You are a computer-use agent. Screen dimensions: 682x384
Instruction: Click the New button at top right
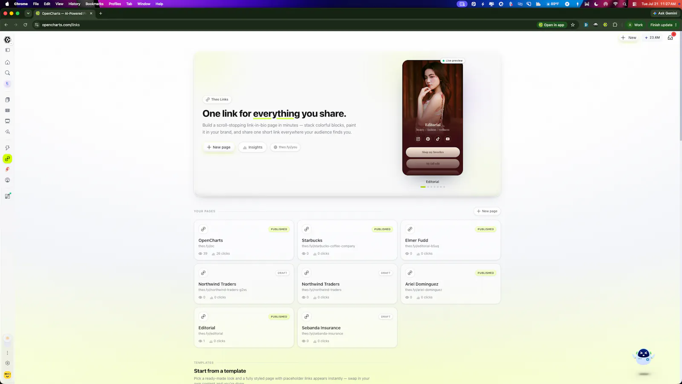(x=629, y=38)
